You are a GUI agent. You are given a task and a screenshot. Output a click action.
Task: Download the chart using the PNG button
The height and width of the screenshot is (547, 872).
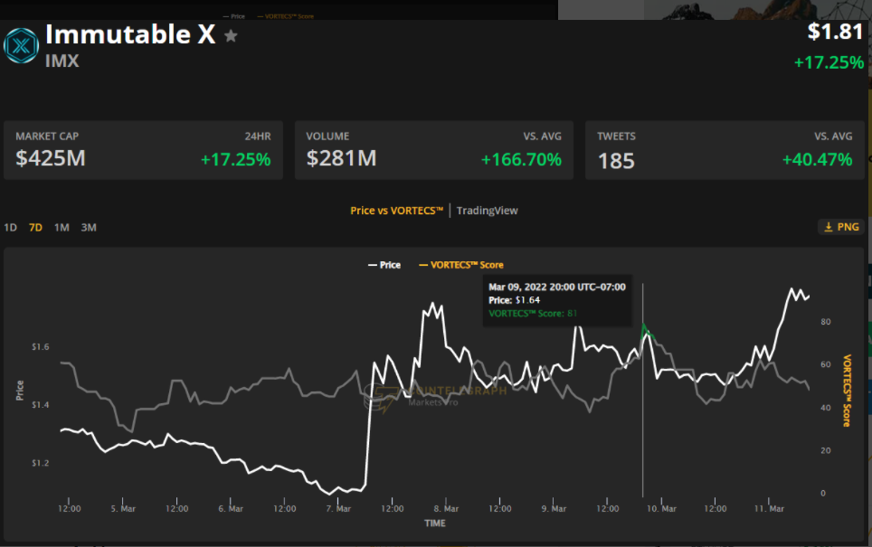point(841,227)
